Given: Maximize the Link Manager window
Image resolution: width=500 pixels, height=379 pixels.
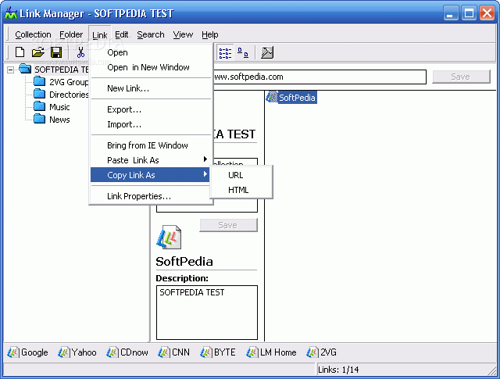Looking at the screenshot, I should coord(469,13).
